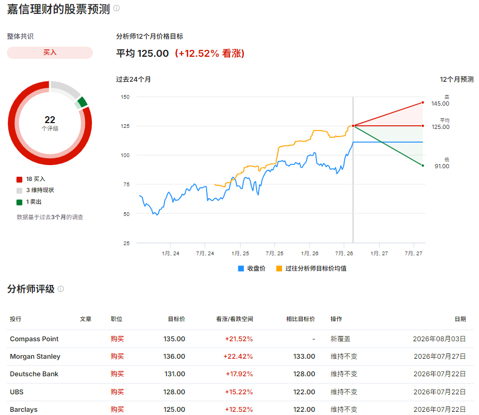Sort by 相比目标价 column header

pyautogui.click(x=301, y=319)
